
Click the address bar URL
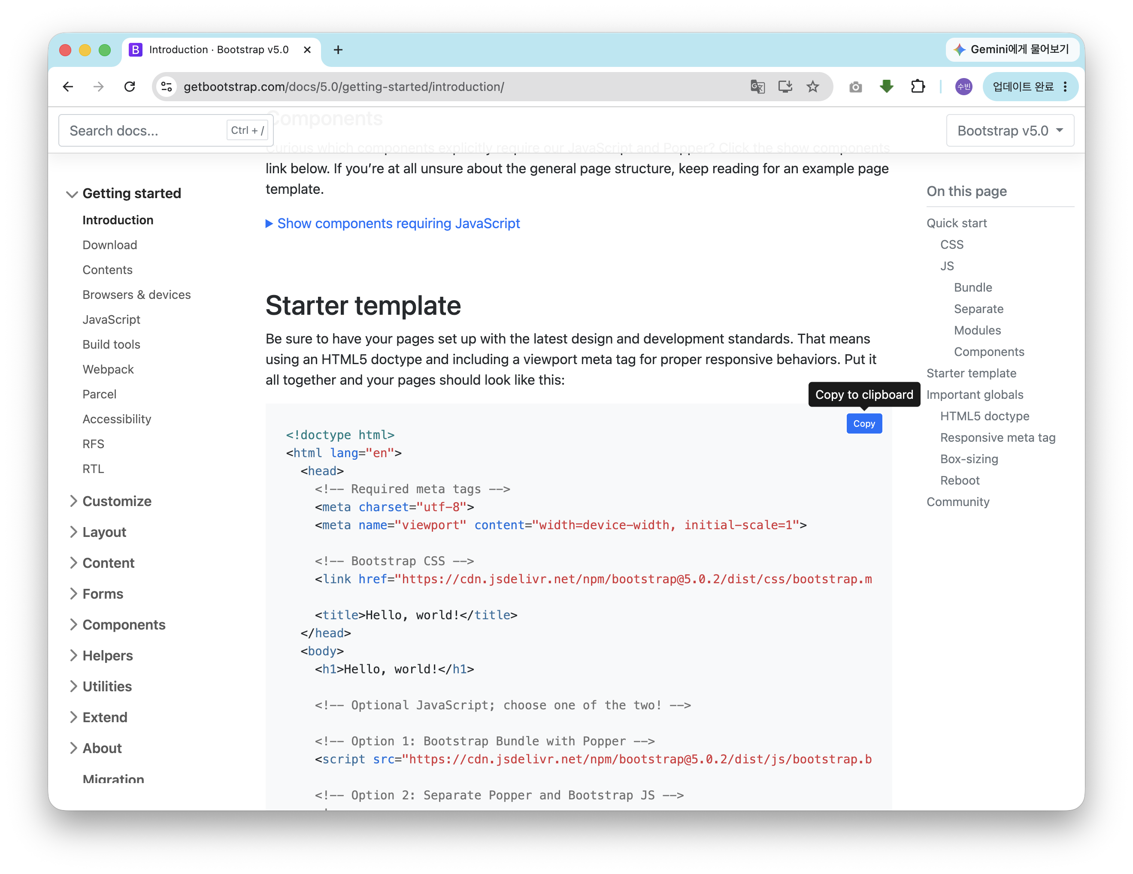343,87
